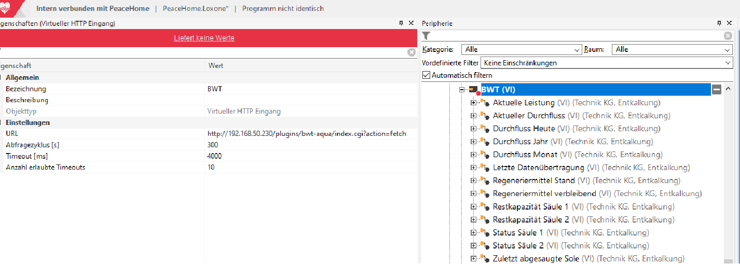Expand the Durchfluss Jahr node

pyautogui.click(x=473, y=142)
